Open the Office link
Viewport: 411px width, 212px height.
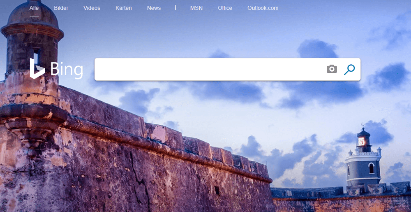click(x=225, y=8)
